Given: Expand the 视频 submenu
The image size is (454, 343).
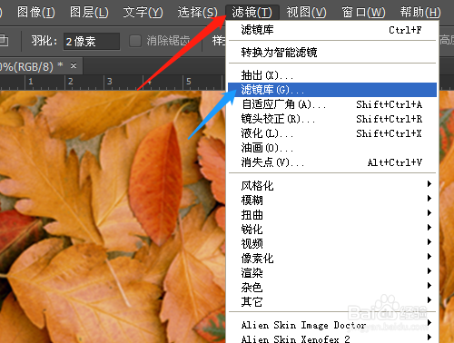Looking at the screenshot, I should (x=332, y=243).
